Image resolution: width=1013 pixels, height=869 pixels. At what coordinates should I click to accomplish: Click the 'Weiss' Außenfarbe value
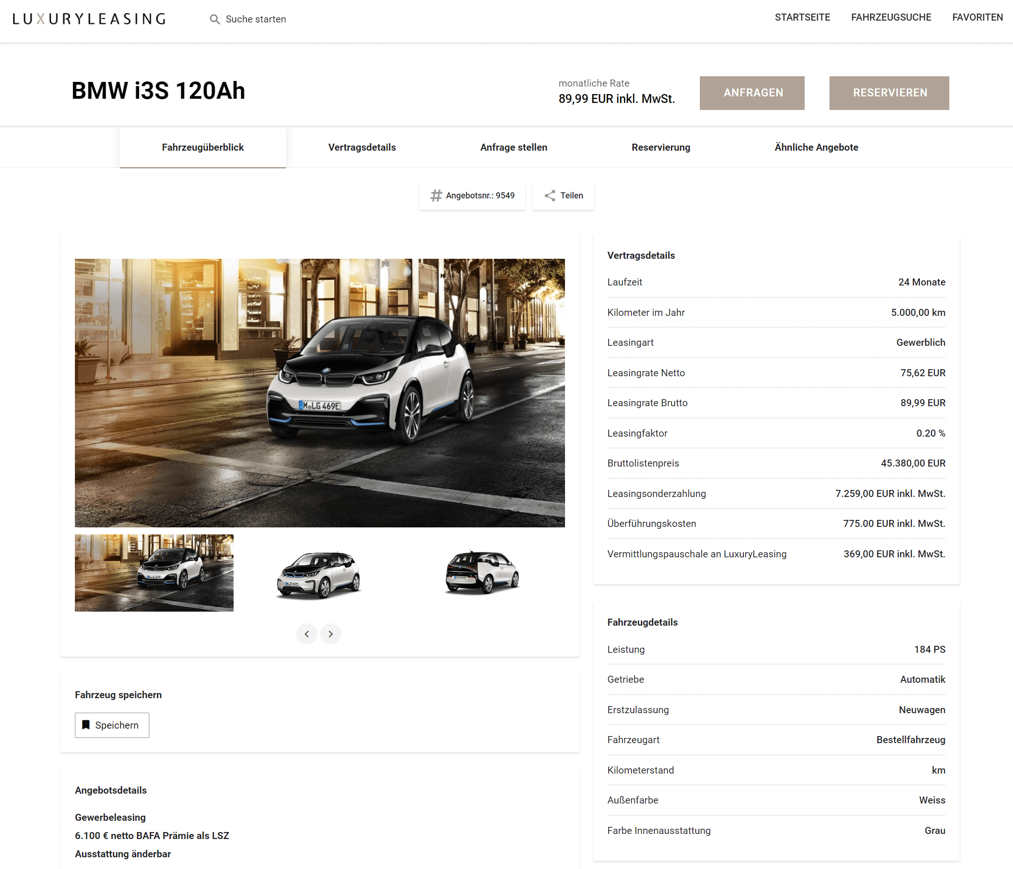click(932, 800)
